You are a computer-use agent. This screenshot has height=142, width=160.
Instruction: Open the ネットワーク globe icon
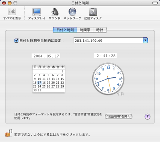point(72,12)
